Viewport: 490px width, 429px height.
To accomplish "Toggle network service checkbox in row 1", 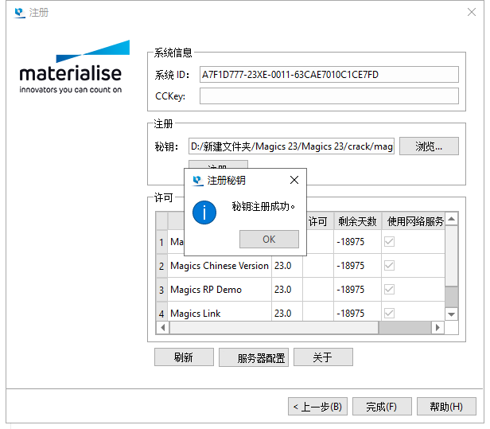I will click(x=389, y=241).
